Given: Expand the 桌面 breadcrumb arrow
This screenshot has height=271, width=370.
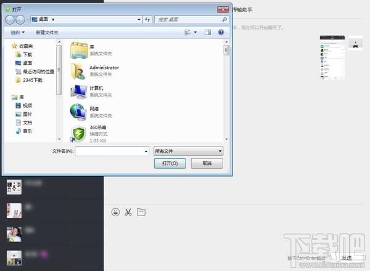Looking at the screenshot, I should click(x=53, y=19).
